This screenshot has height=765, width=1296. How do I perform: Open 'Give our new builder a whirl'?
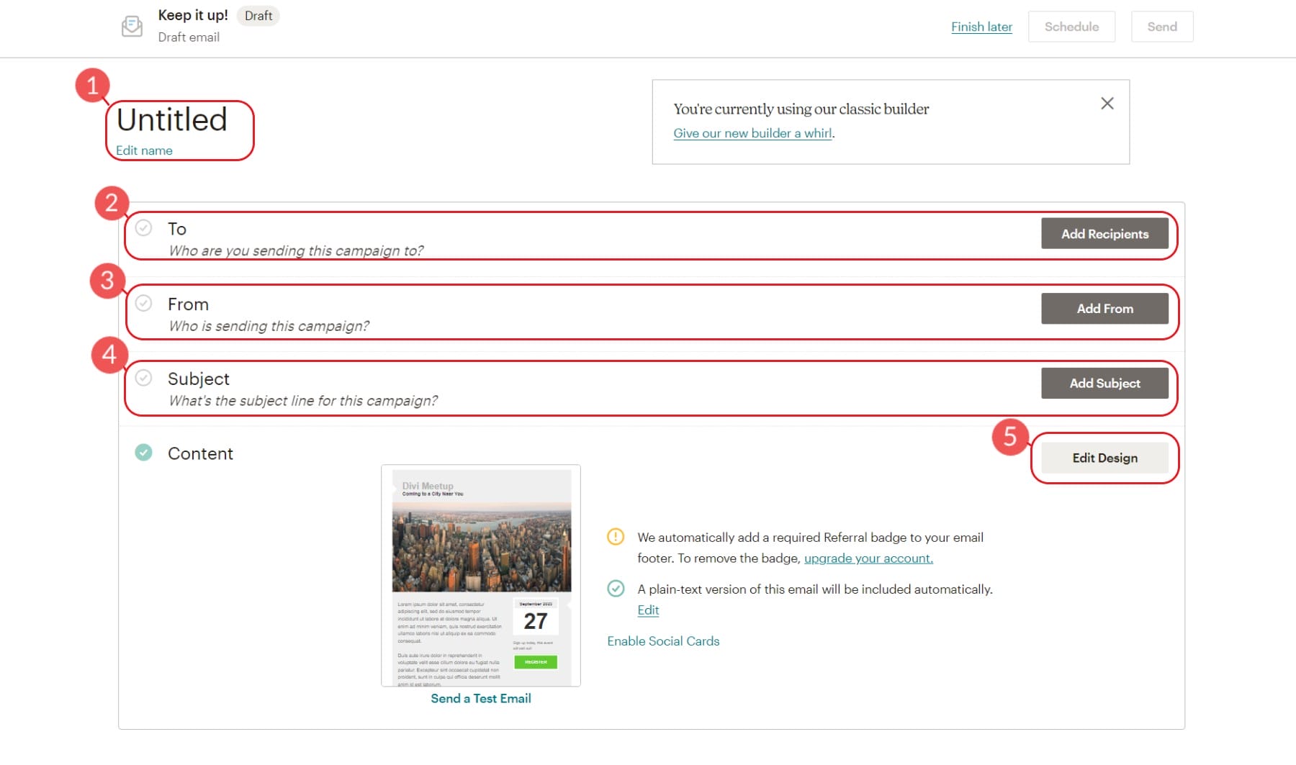[x=752, y=133]
